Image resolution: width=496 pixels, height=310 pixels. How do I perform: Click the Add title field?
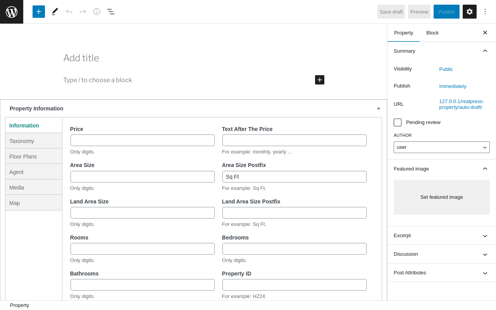pos(194,58)
